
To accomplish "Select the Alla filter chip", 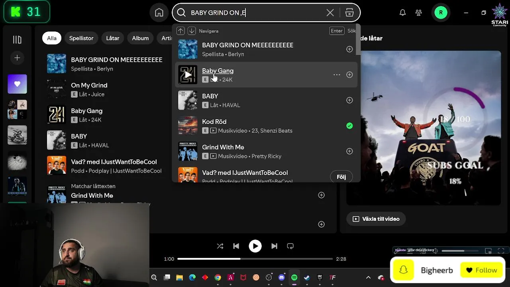I will (x=52, y=38).
